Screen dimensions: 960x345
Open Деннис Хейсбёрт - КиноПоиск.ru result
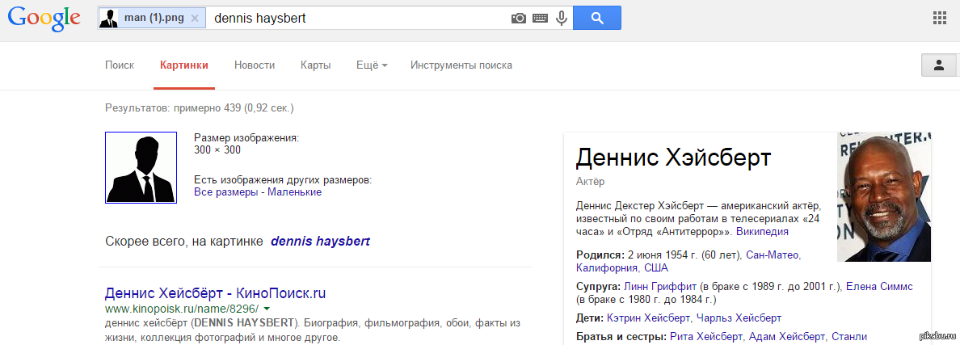pos(215,292)
